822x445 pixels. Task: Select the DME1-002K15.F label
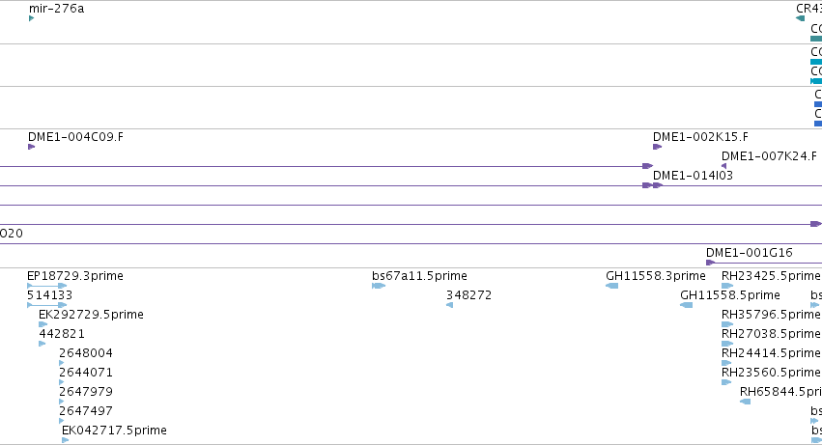[700, 137]
